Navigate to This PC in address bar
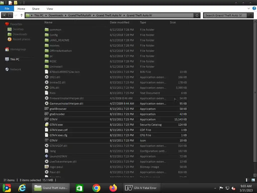 [39, 15]
